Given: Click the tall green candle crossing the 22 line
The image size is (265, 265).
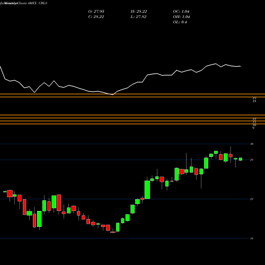Looking at the screenshot, I should (x=147, y=190).
